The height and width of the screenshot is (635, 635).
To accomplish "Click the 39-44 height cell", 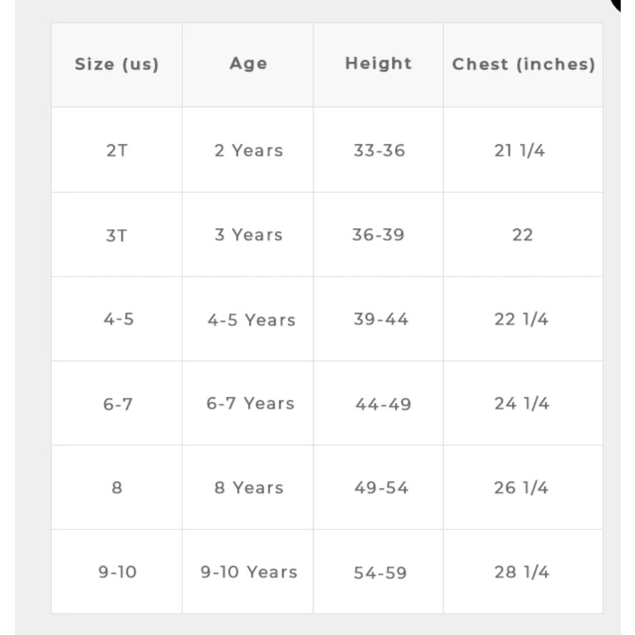I will point(381,319).
